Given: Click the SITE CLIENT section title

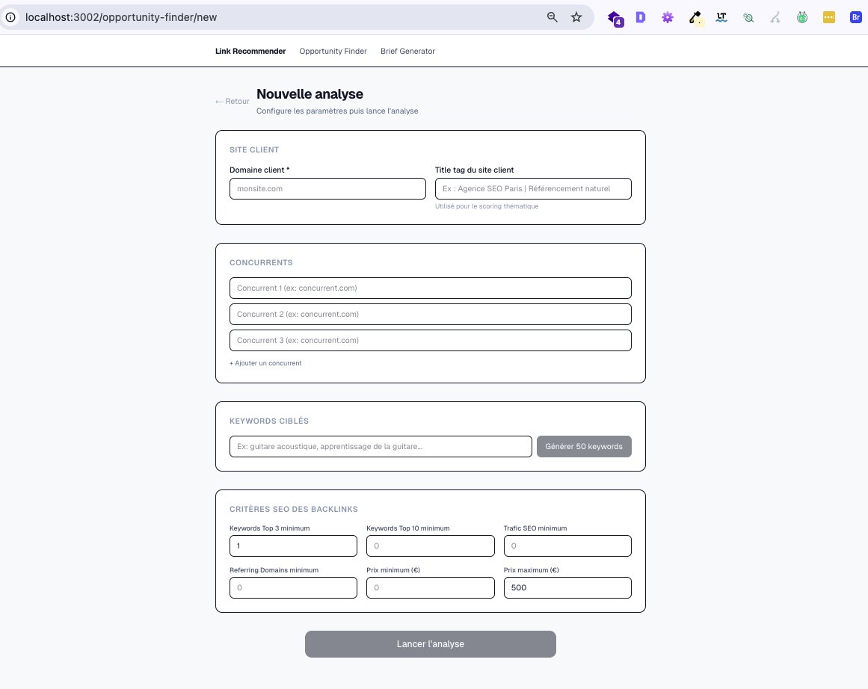Looking at the screenshot, I should tap(254, 150).
